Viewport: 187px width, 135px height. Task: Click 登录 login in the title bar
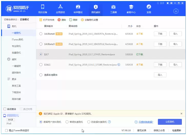pyautogui.click(x=161, y=3)
